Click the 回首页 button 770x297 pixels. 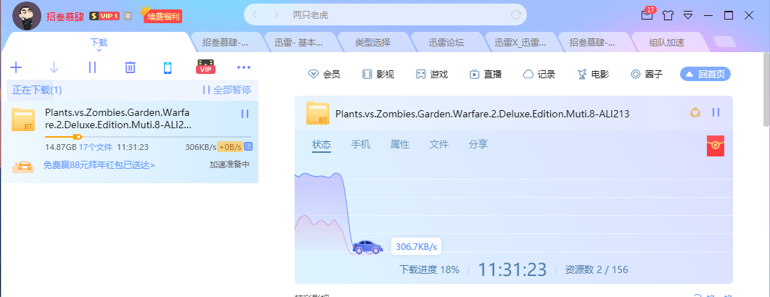(705, 74)
